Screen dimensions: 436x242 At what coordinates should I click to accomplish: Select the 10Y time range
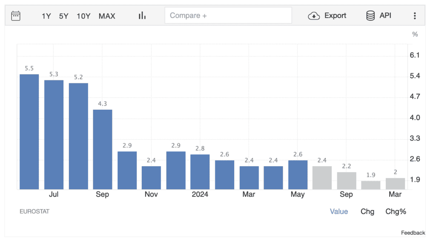[x=83, y=16]
